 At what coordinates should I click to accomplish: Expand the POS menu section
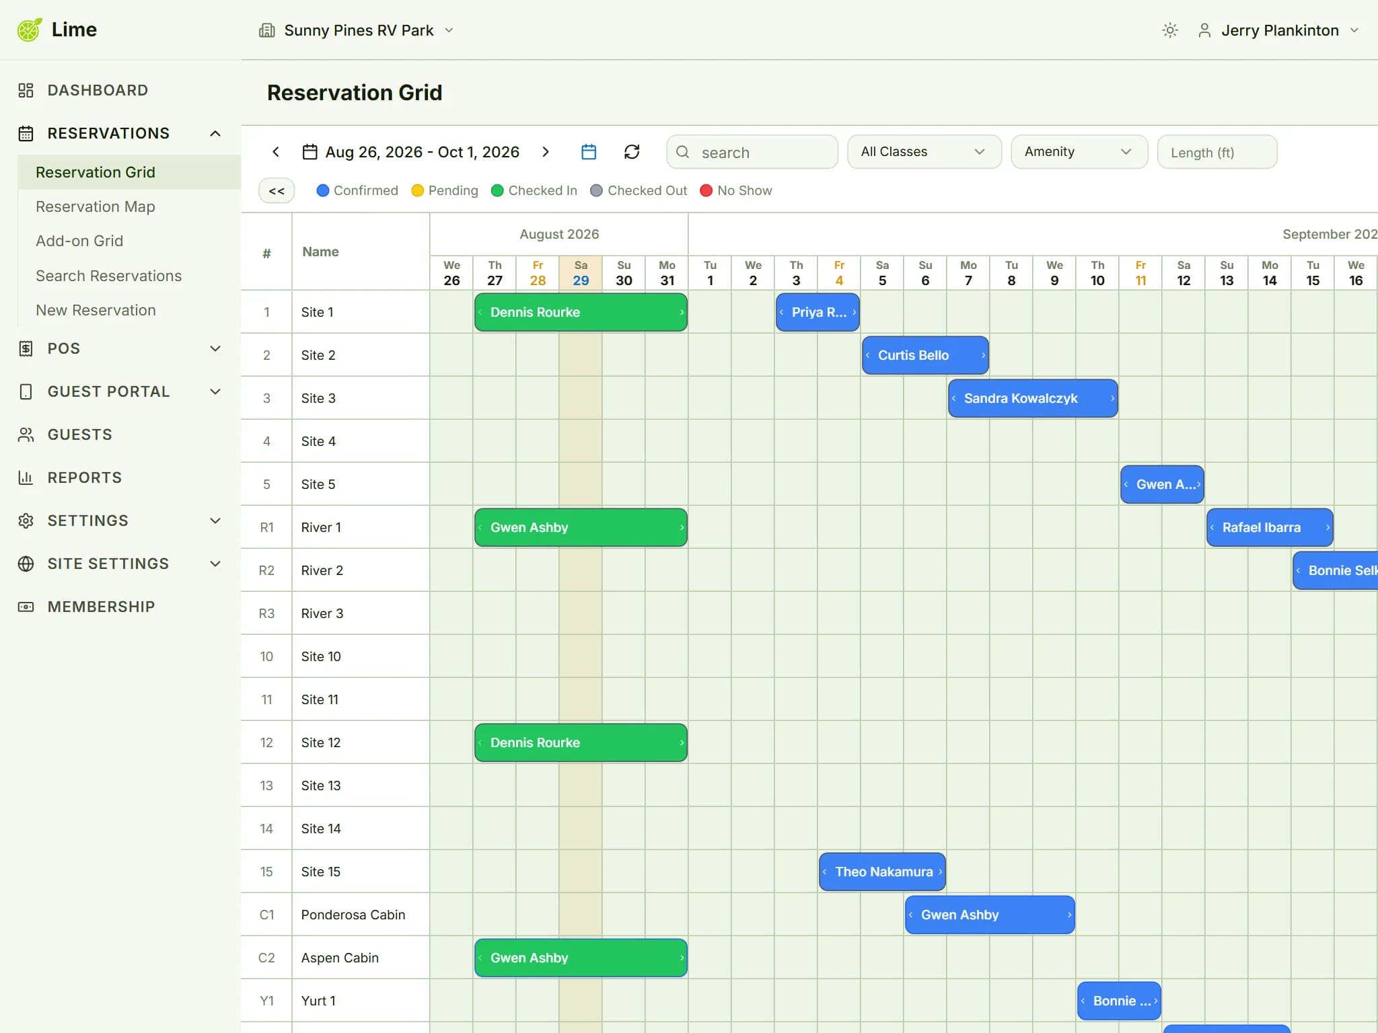(215, 348)
